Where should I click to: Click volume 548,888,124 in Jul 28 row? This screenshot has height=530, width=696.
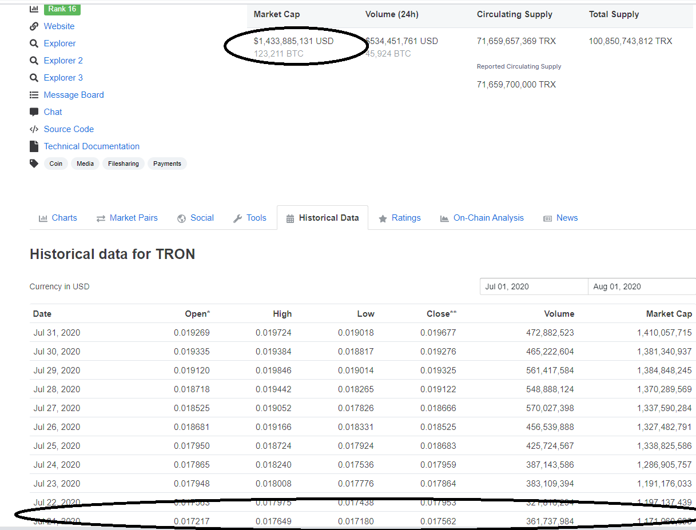pos(550,389)
